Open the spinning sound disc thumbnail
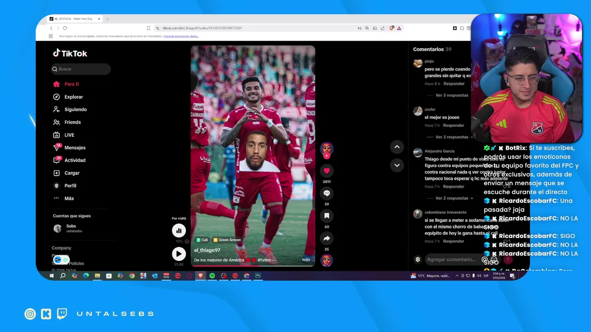591x332 pixels. point(326,260)
